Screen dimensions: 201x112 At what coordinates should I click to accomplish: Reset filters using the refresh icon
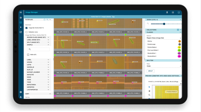point(44,20)
